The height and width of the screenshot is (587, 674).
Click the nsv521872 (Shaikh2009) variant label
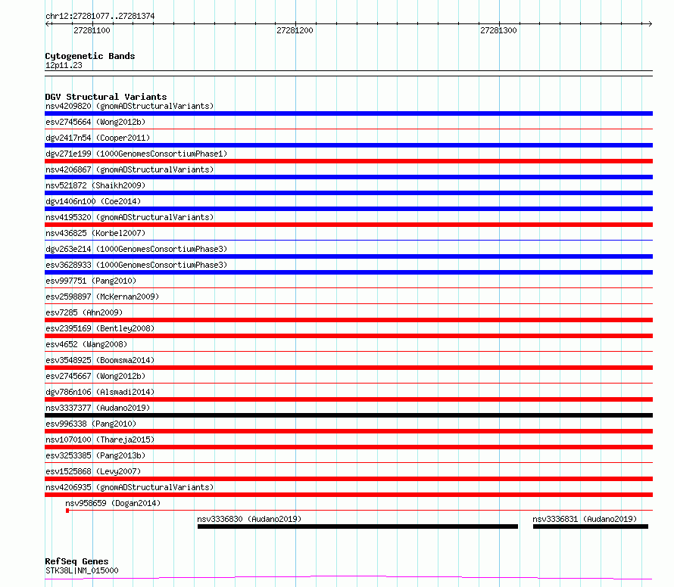[95, 185]
